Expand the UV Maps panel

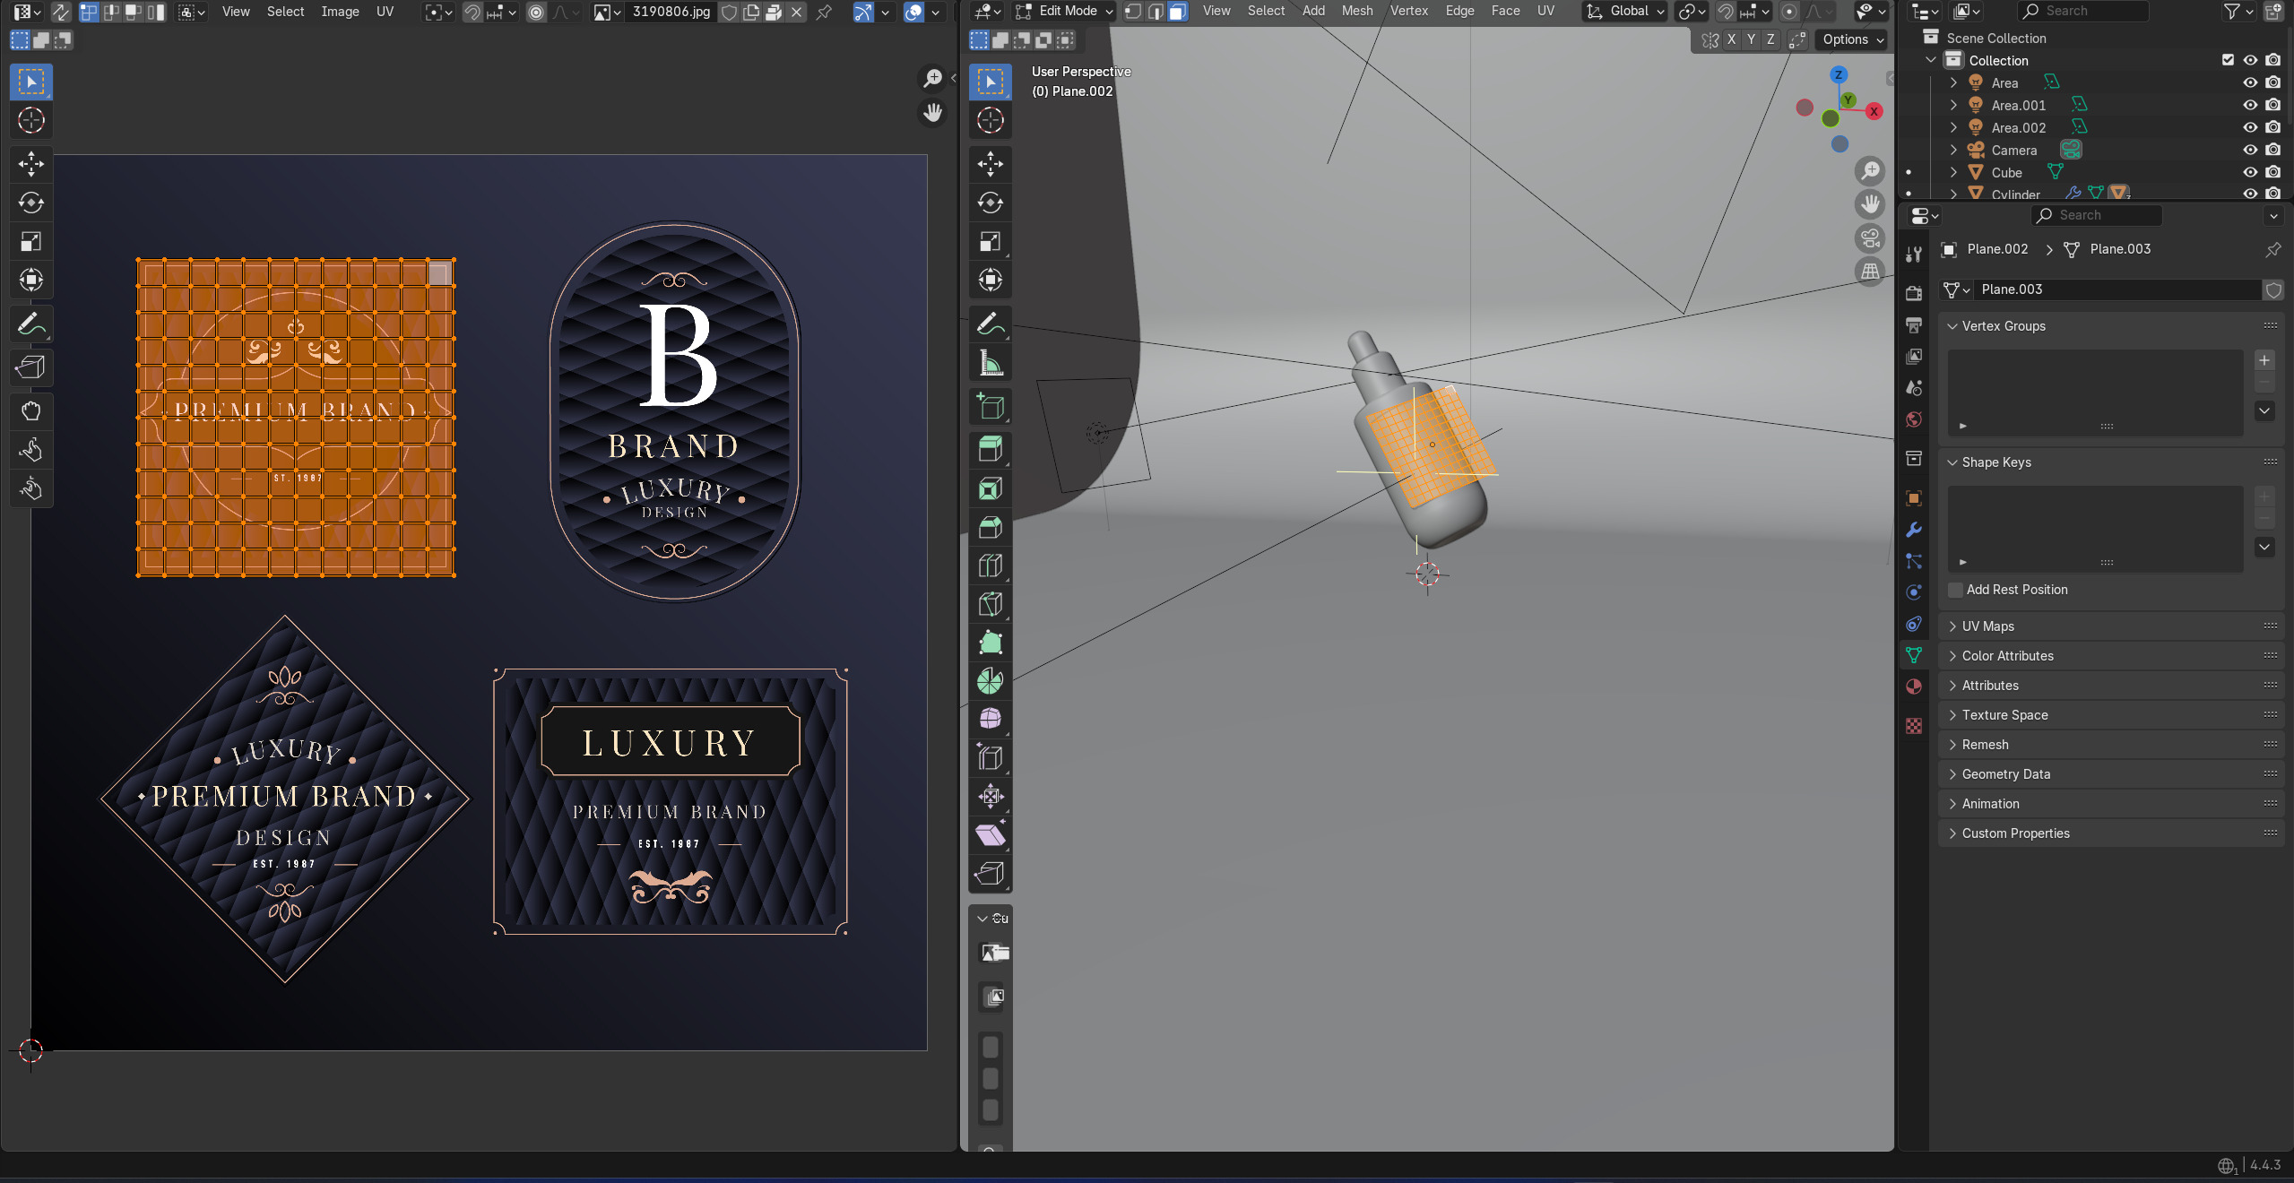click(1987, 626)
